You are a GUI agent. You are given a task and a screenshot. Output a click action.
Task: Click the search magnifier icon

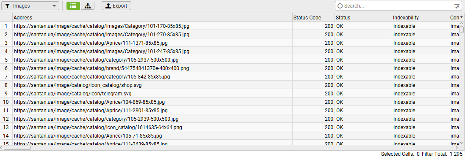340,6
